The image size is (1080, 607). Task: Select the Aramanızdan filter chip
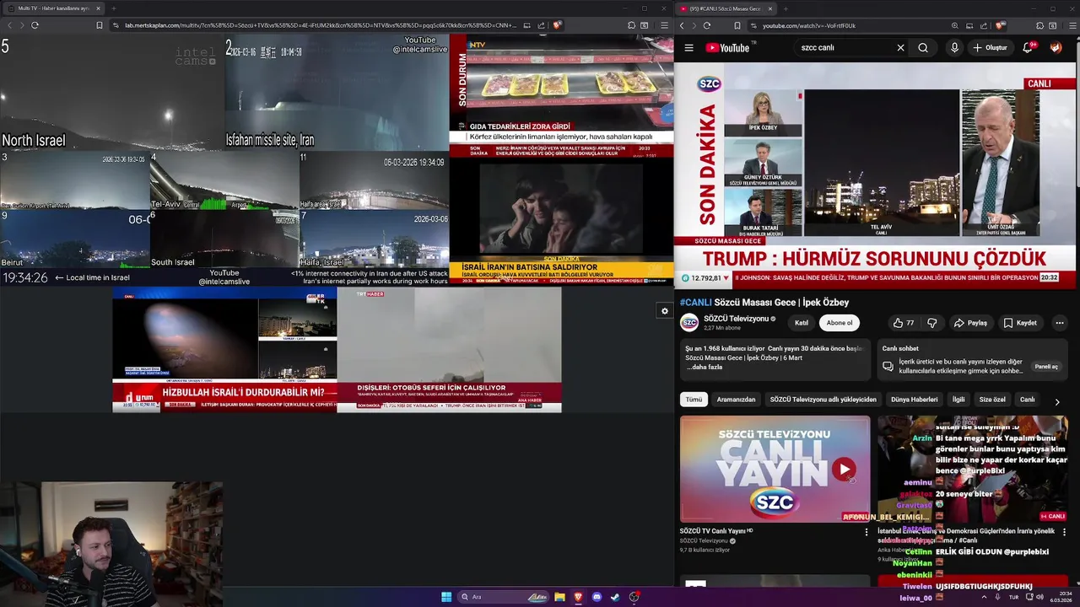(736, 400)
